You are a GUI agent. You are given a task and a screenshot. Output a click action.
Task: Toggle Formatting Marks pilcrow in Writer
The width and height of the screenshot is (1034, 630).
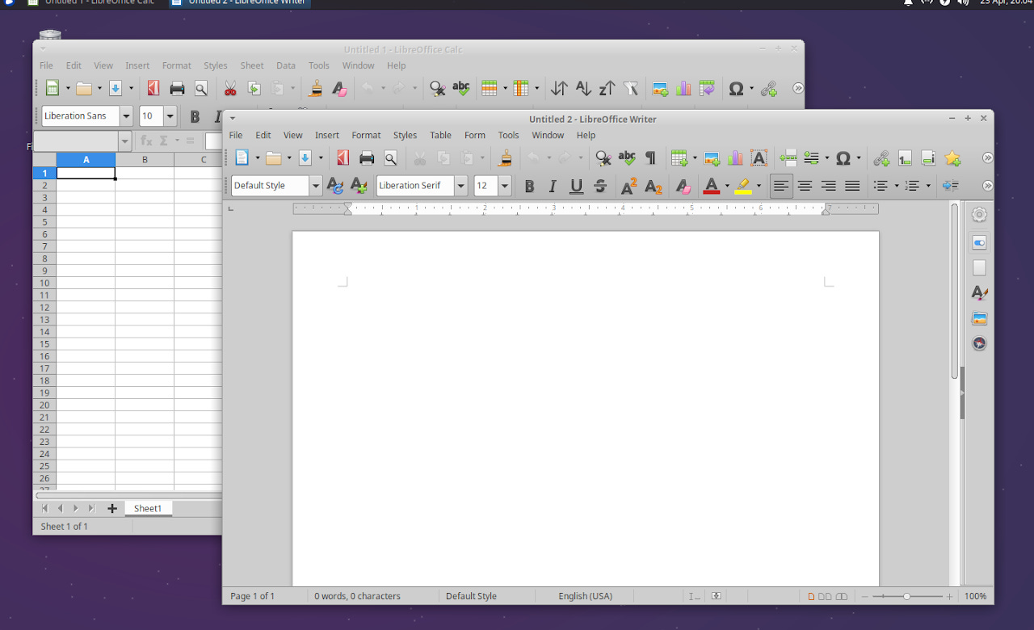[650, 158]
